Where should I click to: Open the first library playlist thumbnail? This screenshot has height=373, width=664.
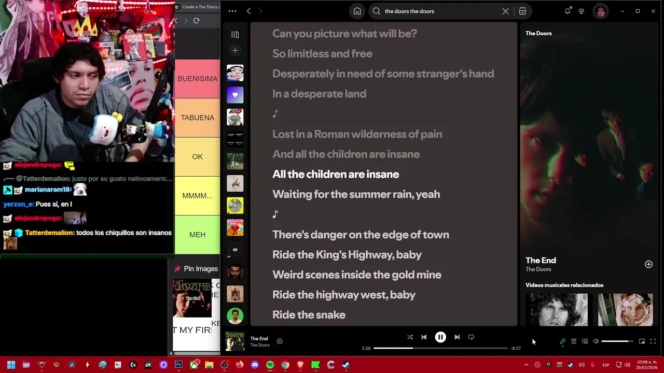coord(235,73)
